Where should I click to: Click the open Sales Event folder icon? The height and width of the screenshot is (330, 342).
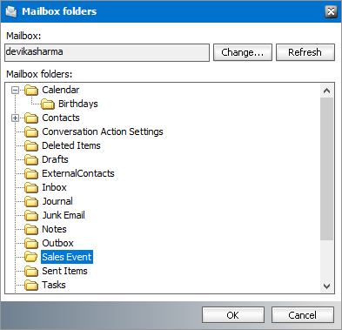(31, 257)
